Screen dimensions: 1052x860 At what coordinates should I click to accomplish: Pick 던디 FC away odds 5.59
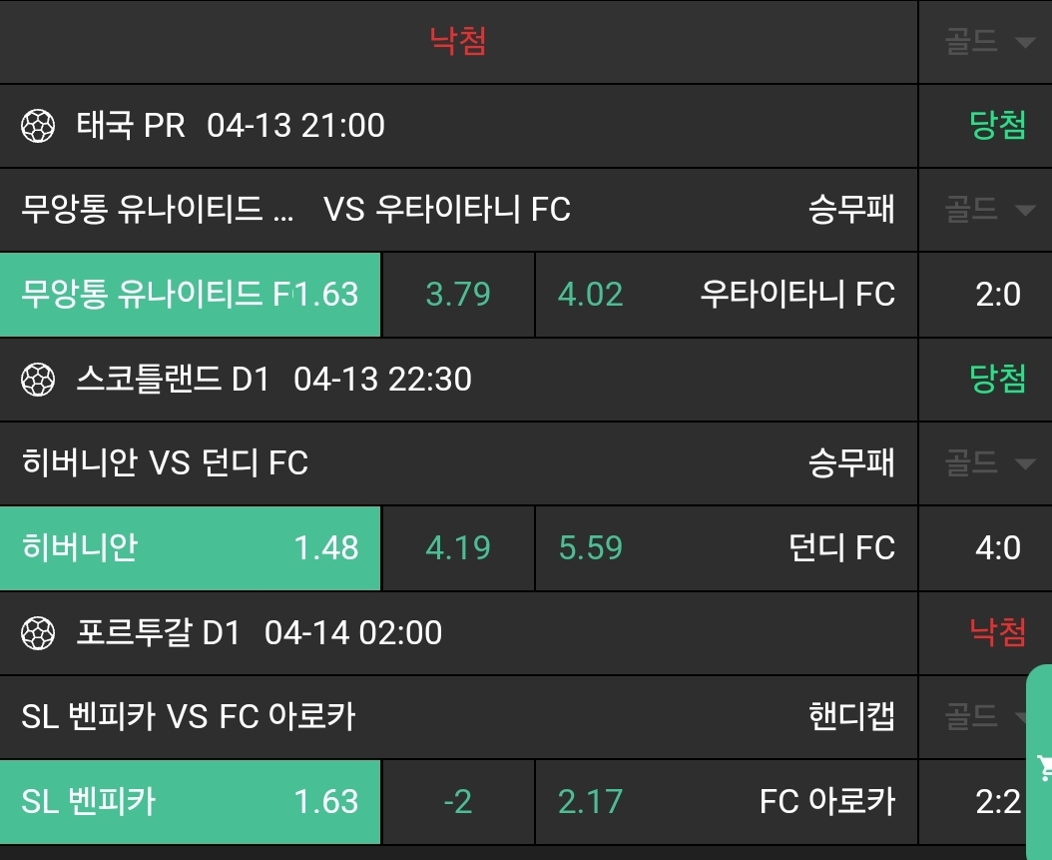pyautogui.click(x=726, y=548)
